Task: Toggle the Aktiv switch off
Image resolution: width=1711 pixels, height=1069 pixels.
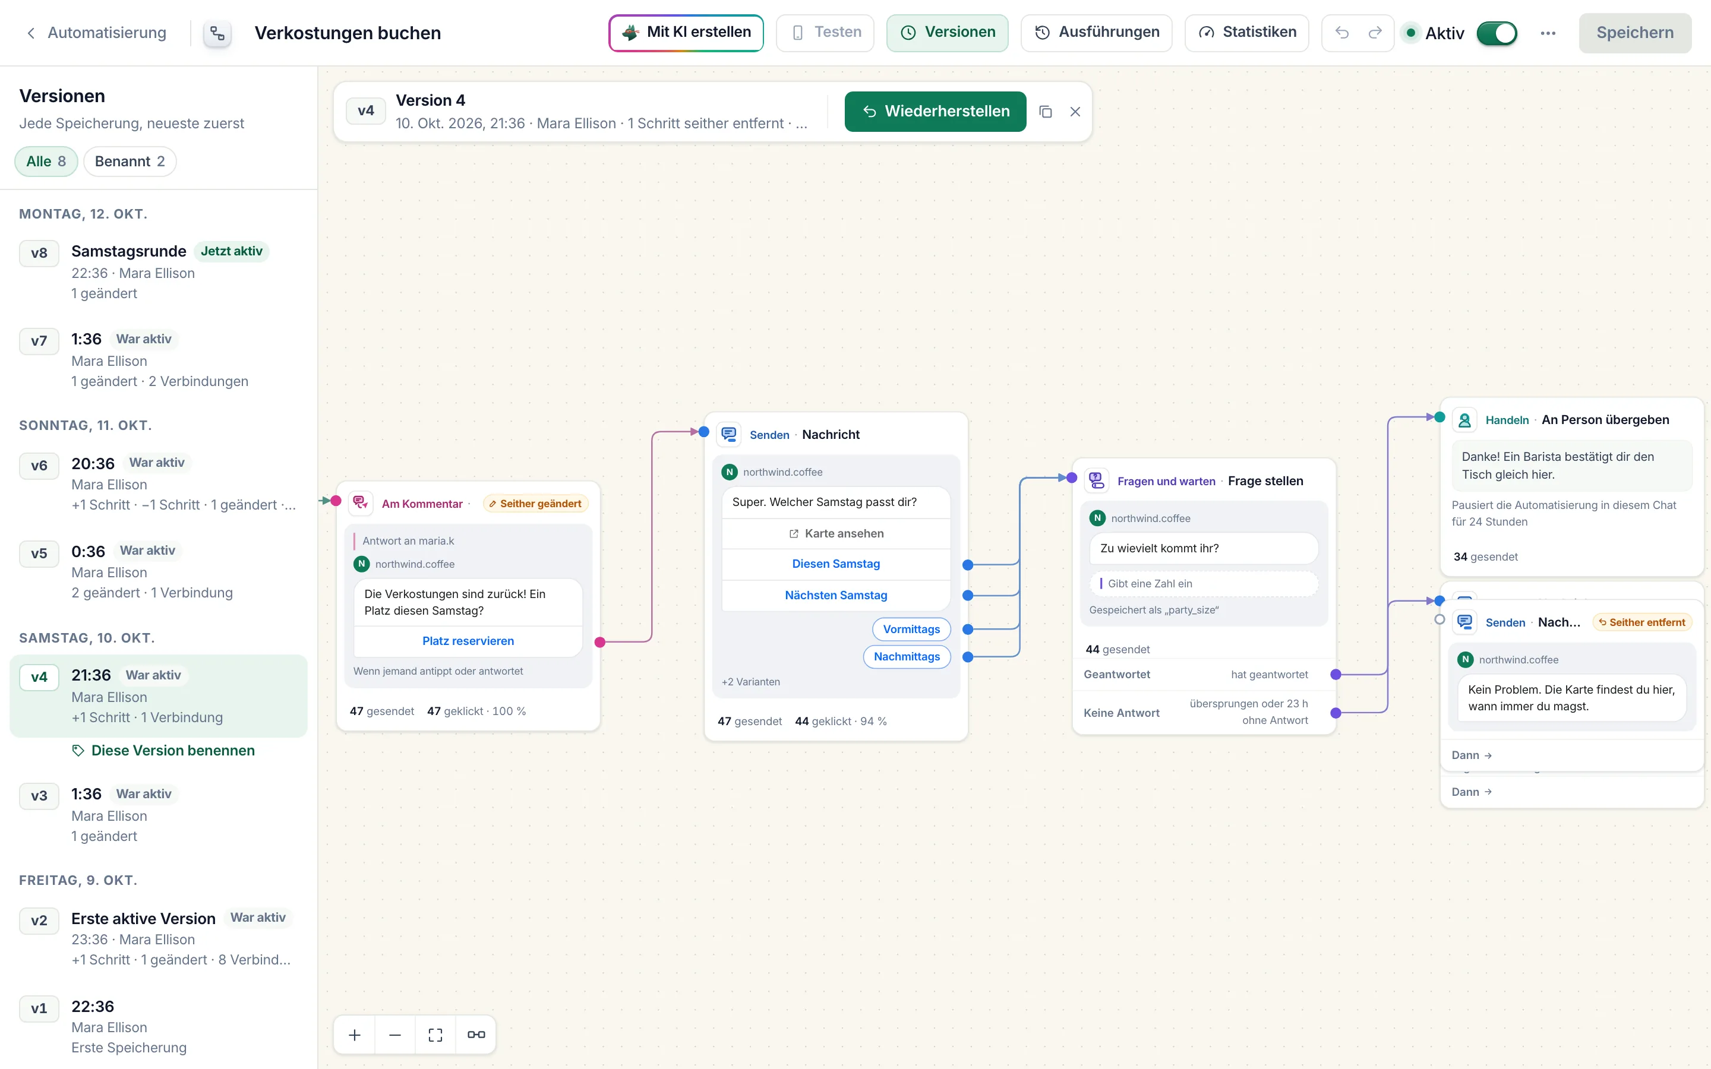Action: tap(1496, 33)
